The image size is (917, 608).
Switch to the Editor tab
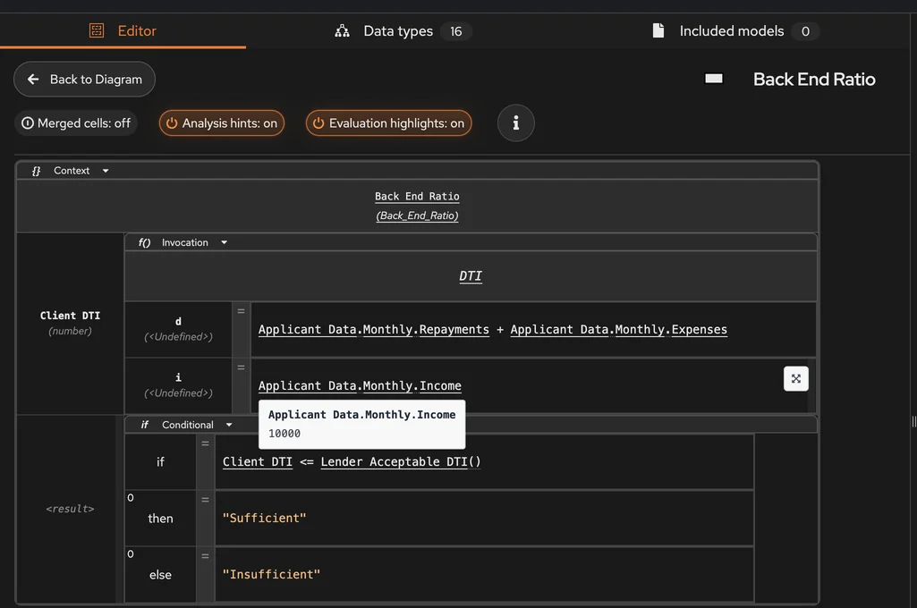point(123,31)
